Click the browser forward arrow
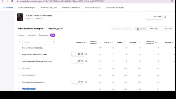Image resolution: width=176 pixels, height=99 pixels. coord(7,1)
